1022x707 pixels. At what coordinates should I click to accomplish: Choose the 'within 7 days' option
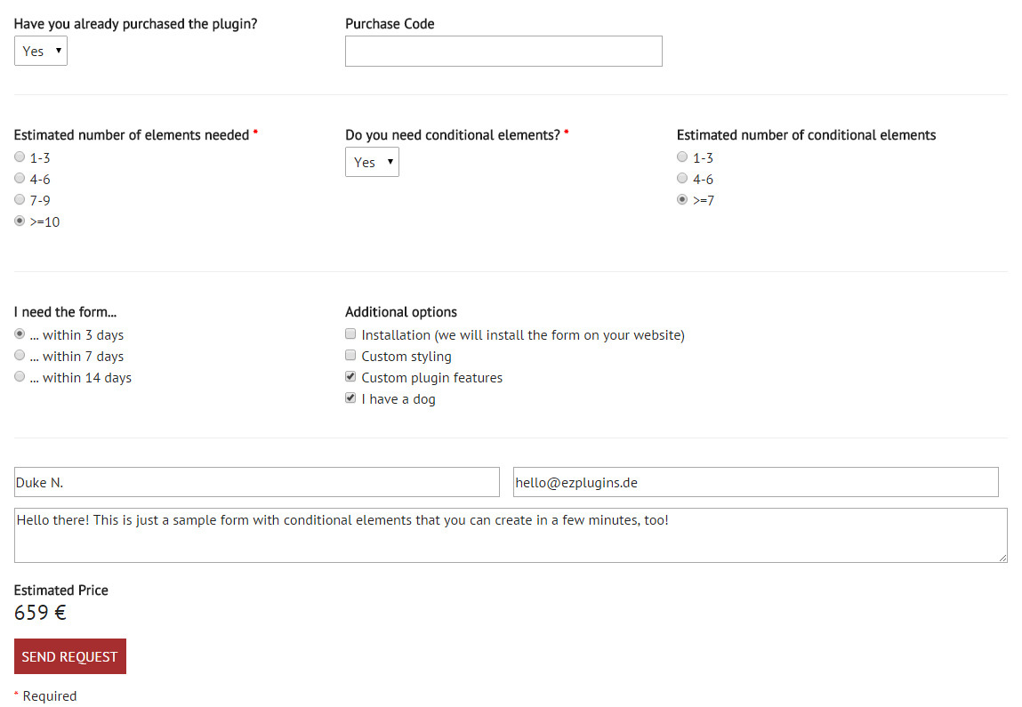pos(20,356)
